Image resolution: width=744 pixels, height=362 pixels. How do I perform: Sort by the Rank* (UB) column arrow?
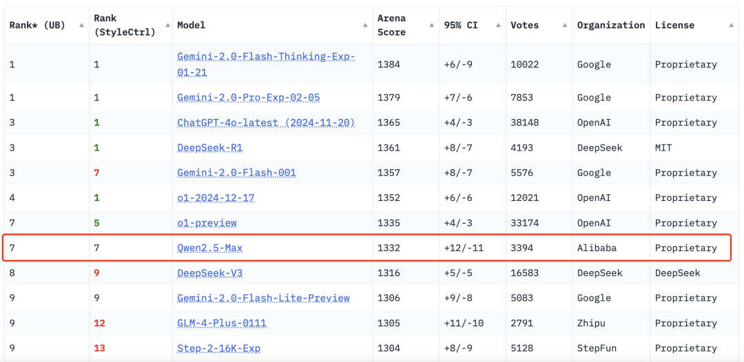[81, 25]
